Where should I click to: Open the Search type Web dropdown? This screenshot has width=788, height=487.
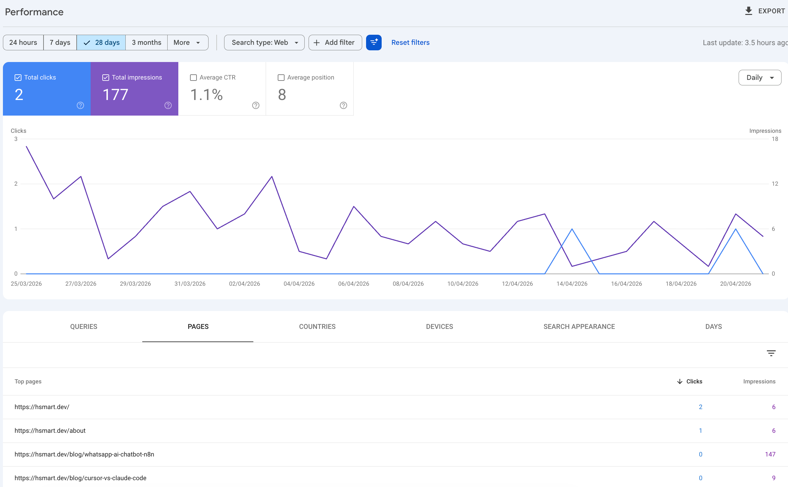click(264, 42)
